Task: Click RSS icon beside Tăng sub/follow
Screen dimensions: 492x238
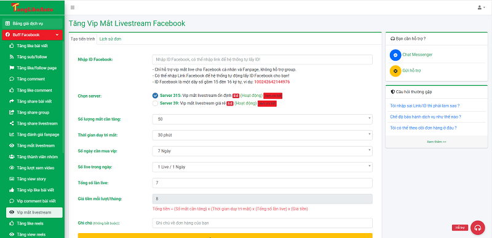Action: tap(12, 57)
